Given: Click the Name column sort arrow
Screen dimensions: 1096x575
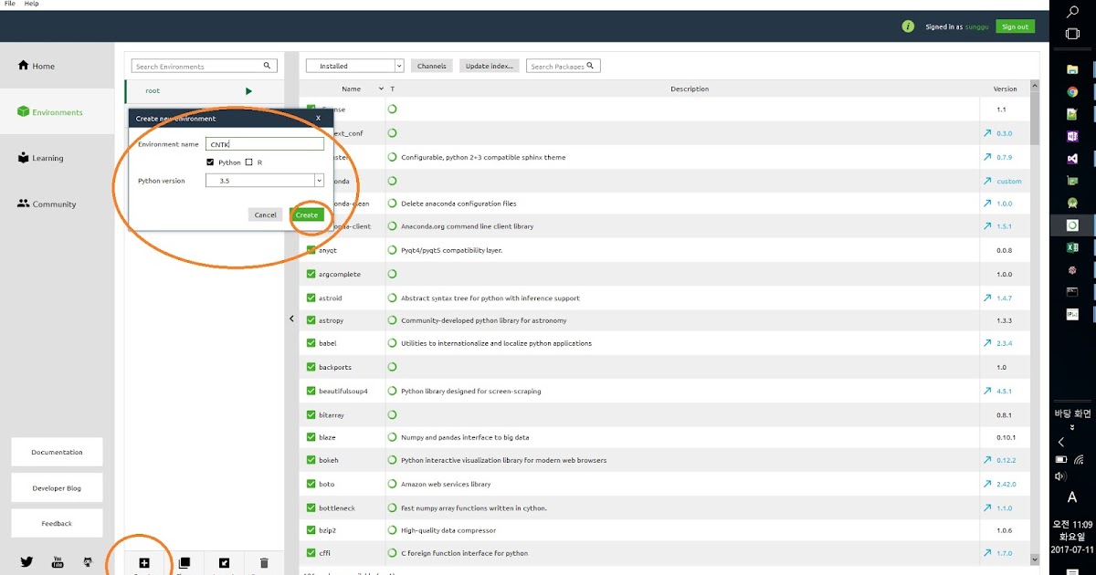Looking at the screenshot, I should coord(381,89).
